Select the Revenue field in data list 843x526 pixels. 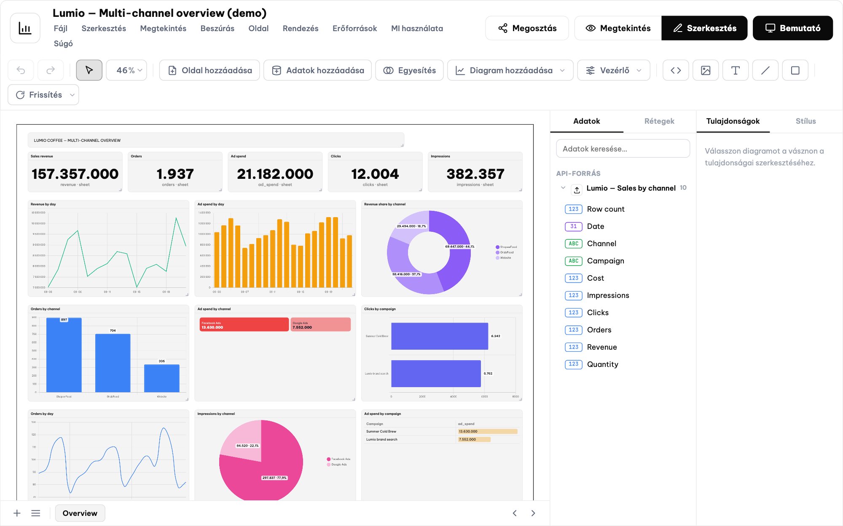point(601,347)
